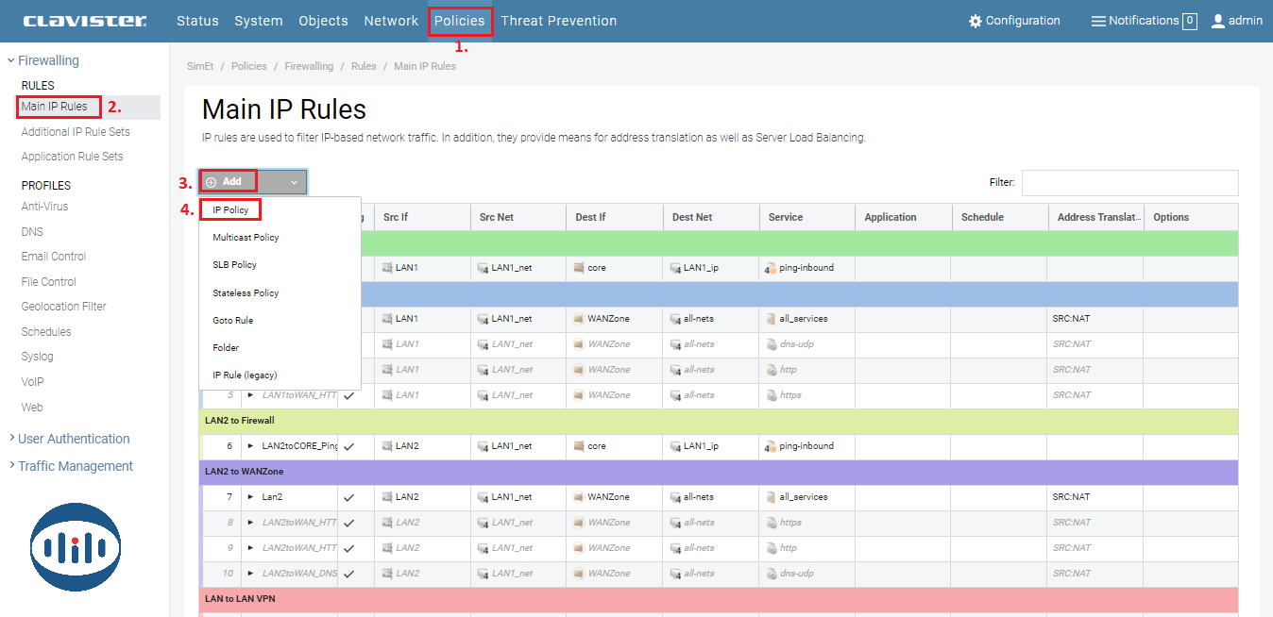Open the Notifications hamburger icon
The height and width of the screenshot is (617, 1273).
click(1098, 21)
